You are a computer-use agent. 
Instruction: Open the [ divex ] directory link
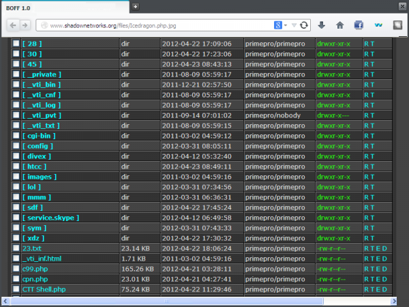(x=37, y=156)
